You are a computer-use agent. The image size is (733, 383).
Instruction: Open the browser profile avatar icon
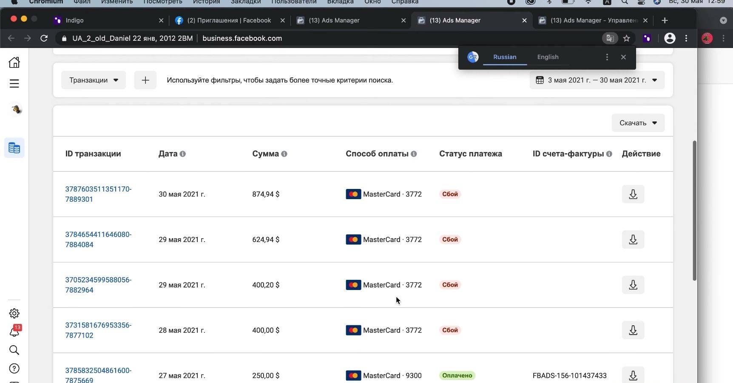pos(670,38)
